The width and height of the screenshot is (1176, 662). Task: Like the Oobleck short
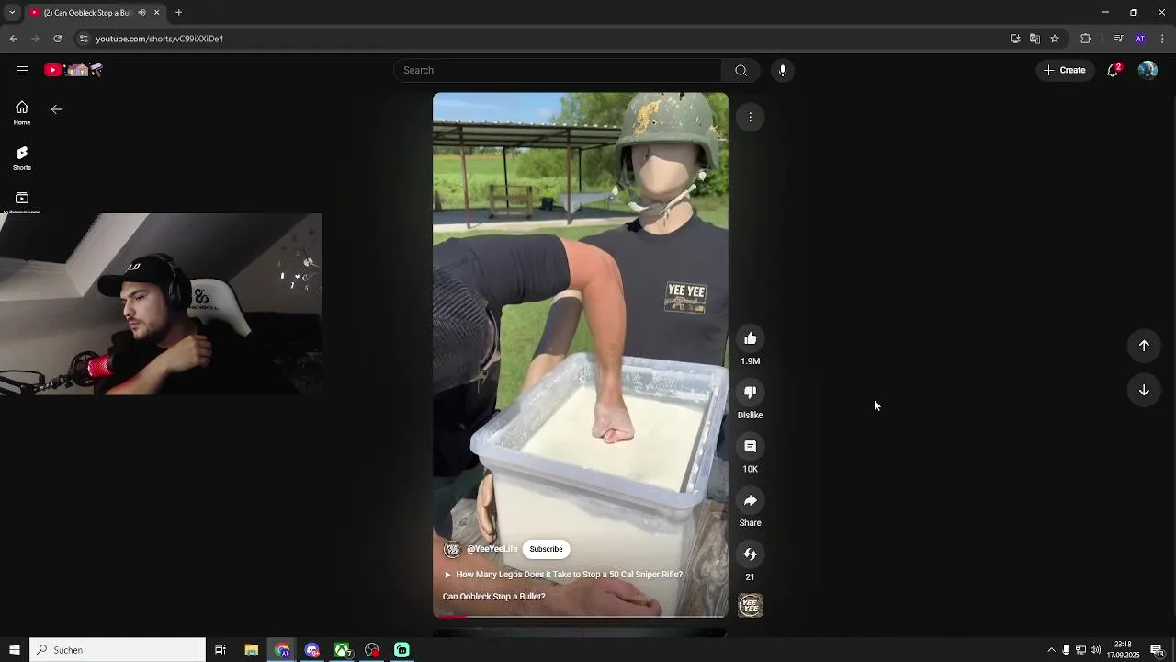pyautogui.click(x=750, y=338)
